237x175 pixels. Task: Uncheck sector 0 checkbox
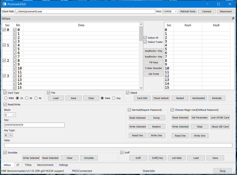[4, 30]
